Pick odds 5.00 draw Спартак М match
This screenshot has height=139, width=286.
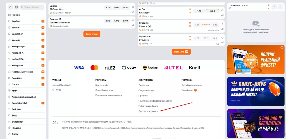point(116,21)
